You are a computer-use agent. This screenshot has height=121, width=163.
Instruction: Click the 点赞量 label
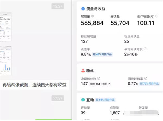[x=114, y=108]
